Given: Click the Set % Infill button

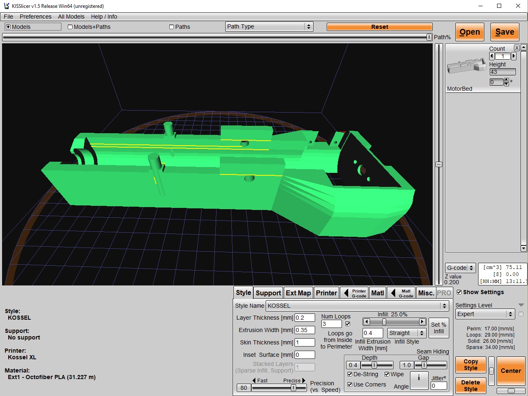Looking at the screenshot, I should (439, 328).
